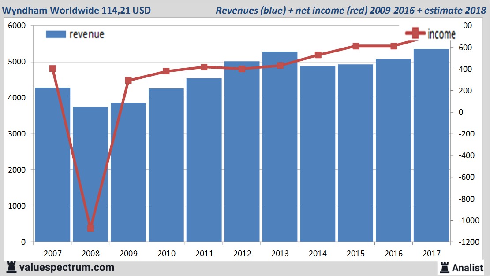Click the 2000 left axis label
This screenshot has height=276, width=490.
click(17, 170)
